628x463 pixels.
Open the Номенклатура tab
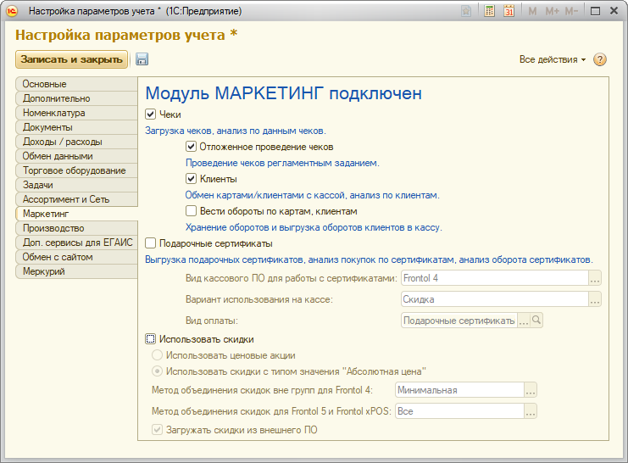[76, 113]
